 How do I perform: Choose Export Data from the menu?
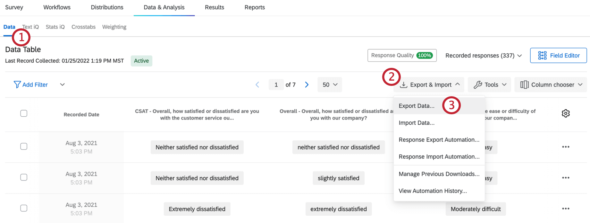coord(416,106)
